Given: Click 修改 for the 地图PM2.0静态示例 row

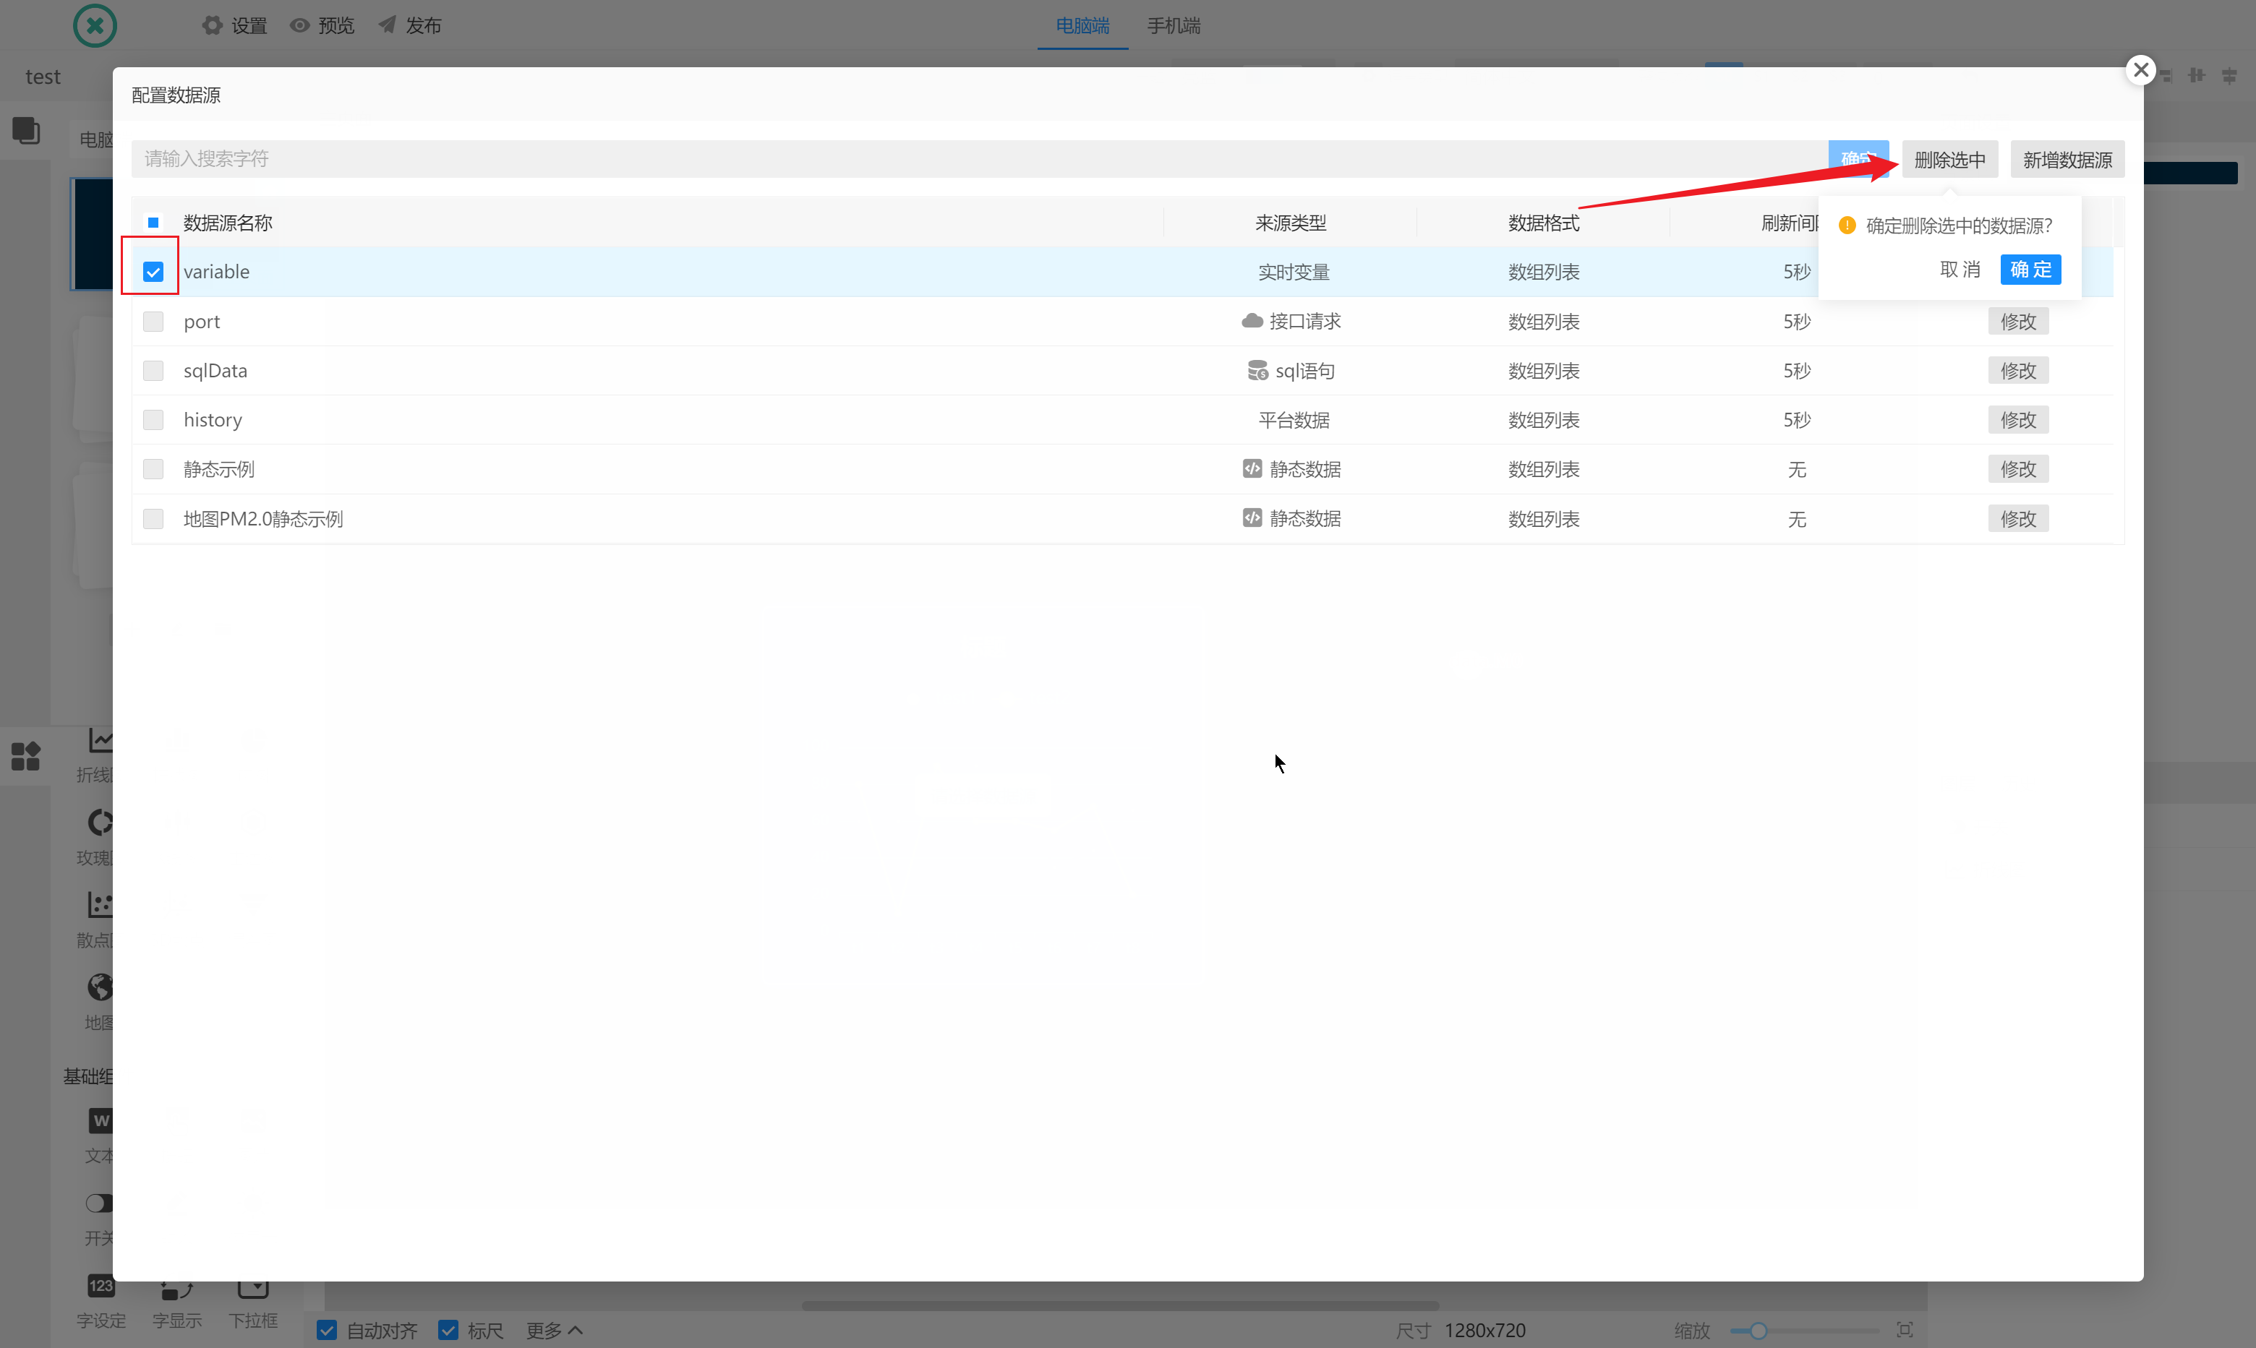Looking at the screenshot, I should tap(2018, 519).
